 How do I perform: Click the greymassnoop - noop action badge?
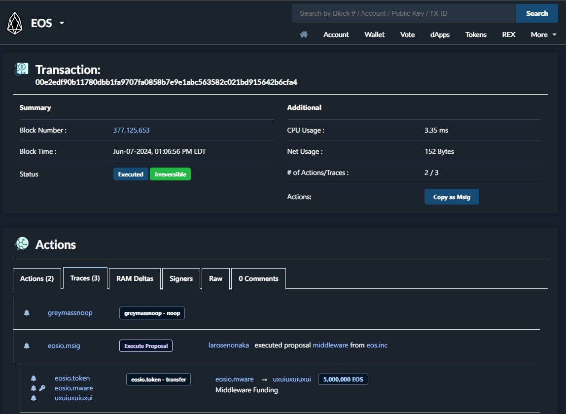(152, 313)
